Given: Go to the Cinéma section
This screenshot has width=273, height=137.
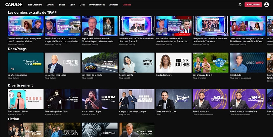Looking at the screenshot, I should tap(51, 5).
